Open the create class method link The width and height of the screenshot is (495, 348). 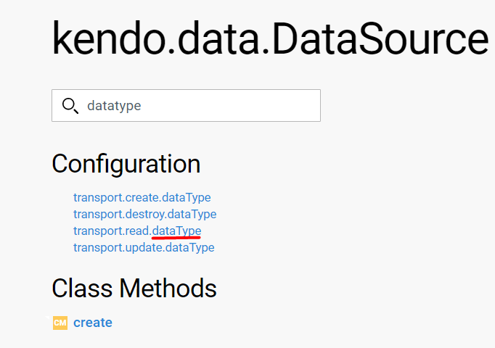93,323
